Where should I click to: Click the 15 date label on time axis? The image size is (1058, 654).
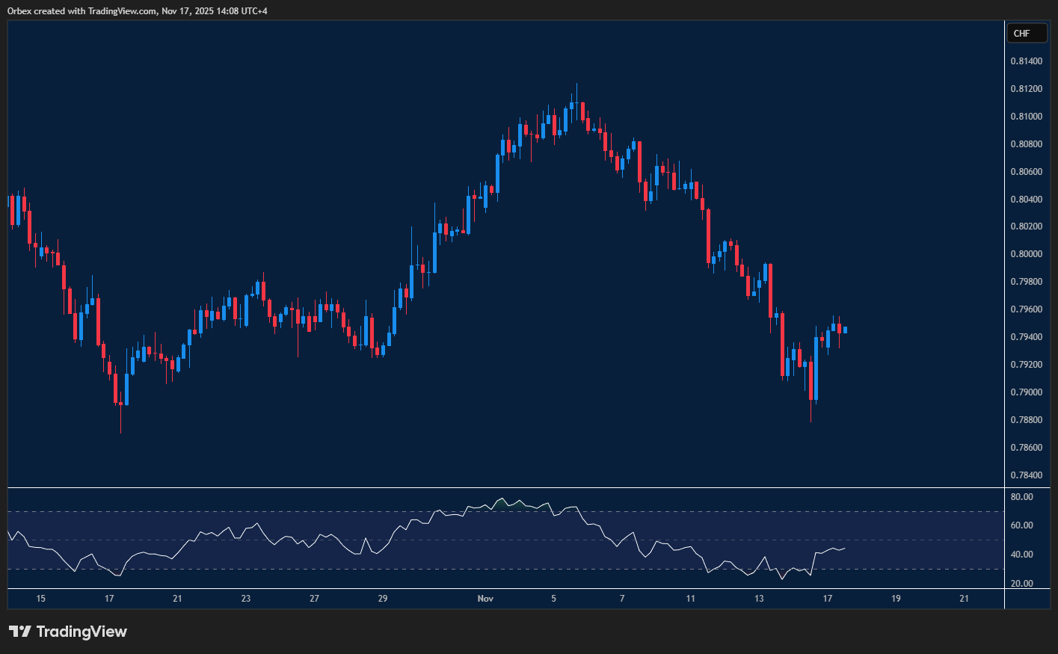(x=41, y=599)
